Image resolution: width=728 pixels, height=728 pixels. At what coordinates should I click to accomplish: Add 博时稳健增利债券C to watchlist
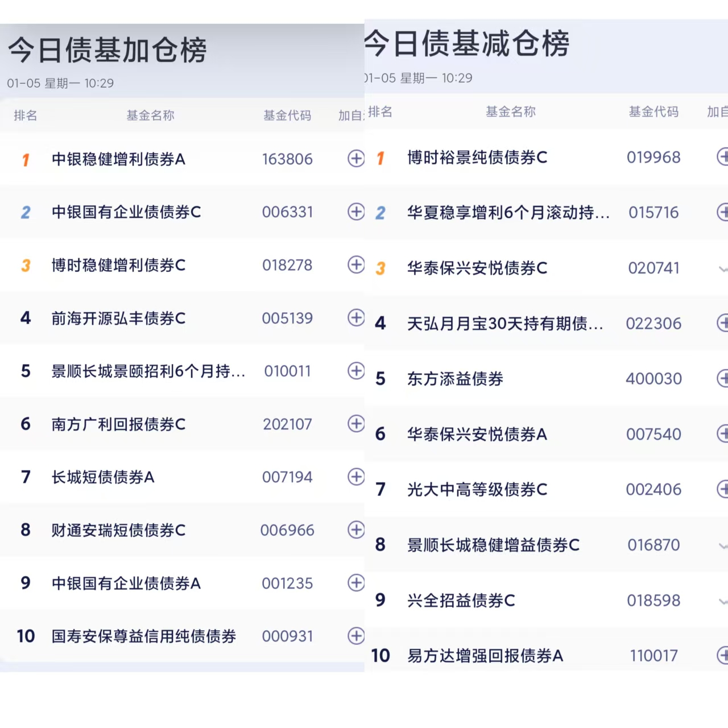(x=356, y=264)
